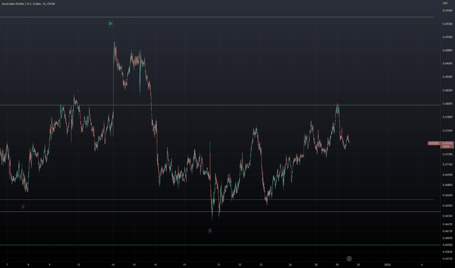Click the price axis label '0.66130'
The image size is (455, 268).
coord(447,231)
